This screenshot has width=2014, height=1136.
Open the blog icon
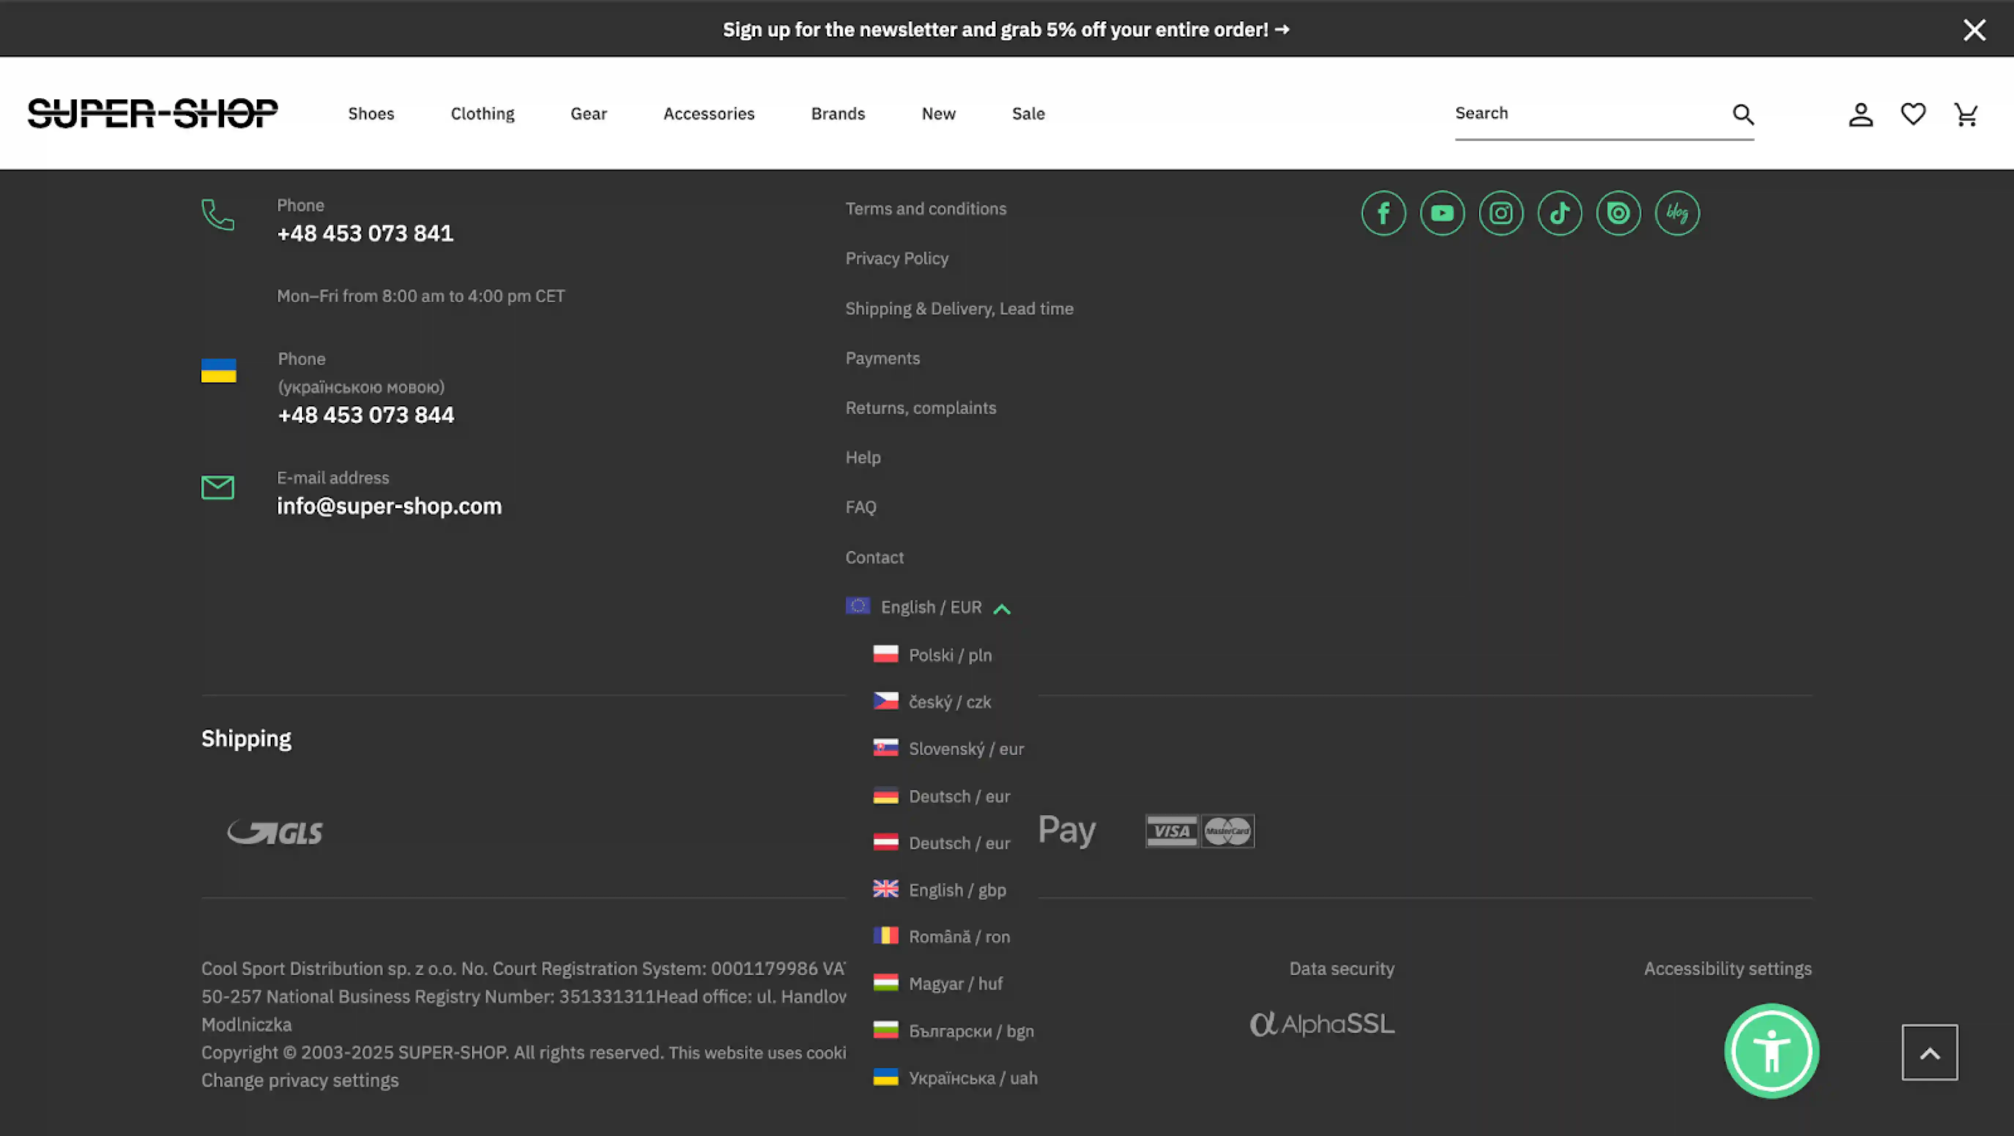(x=1677, y=213)
